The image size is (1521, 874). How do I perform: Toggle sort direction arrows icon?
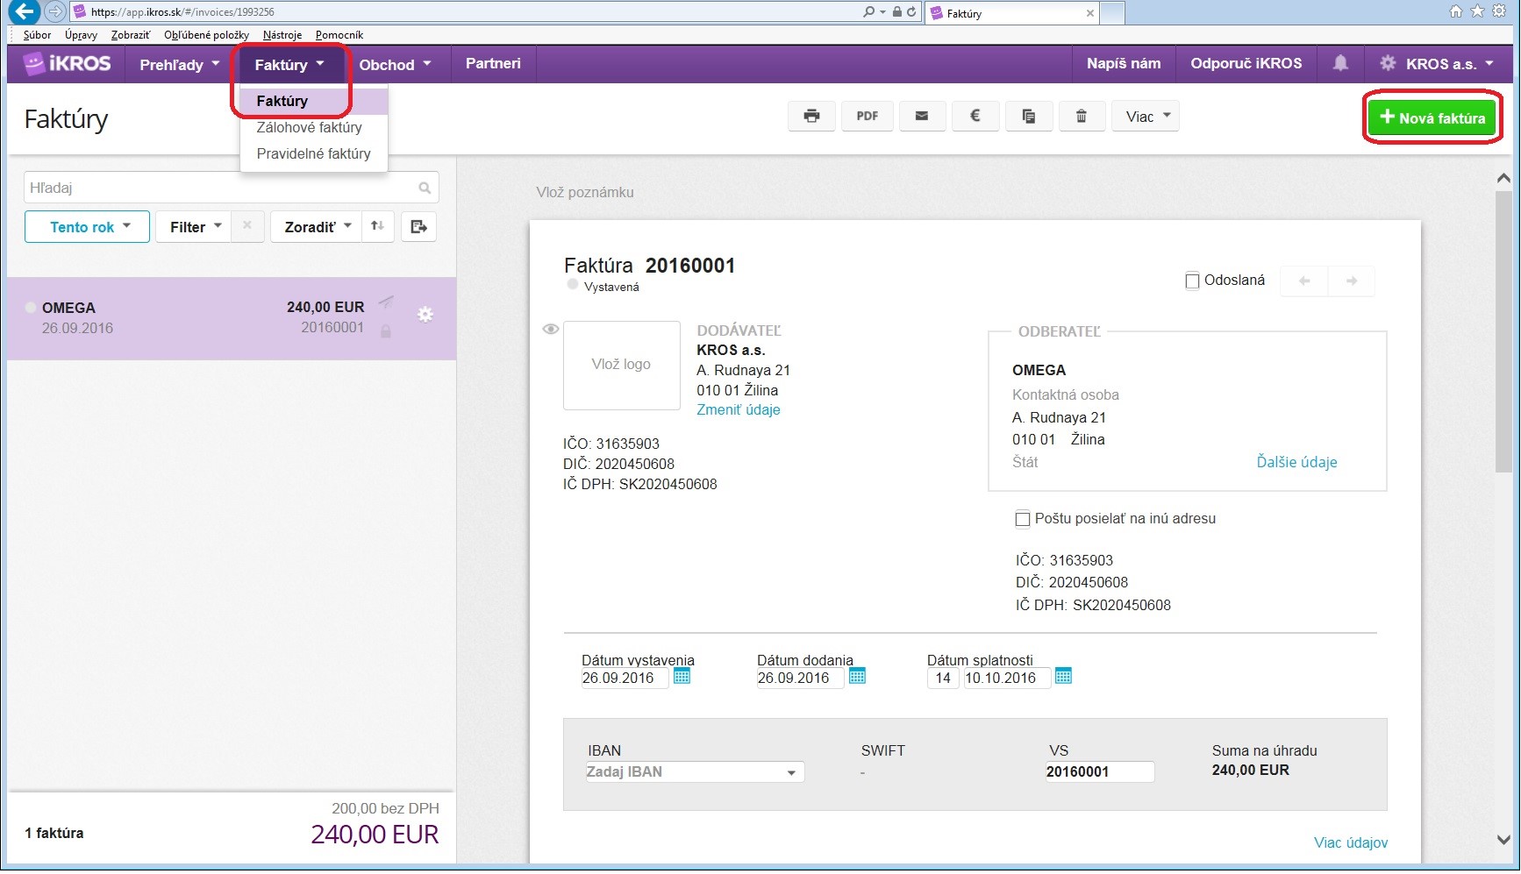(x=377, y=226)
